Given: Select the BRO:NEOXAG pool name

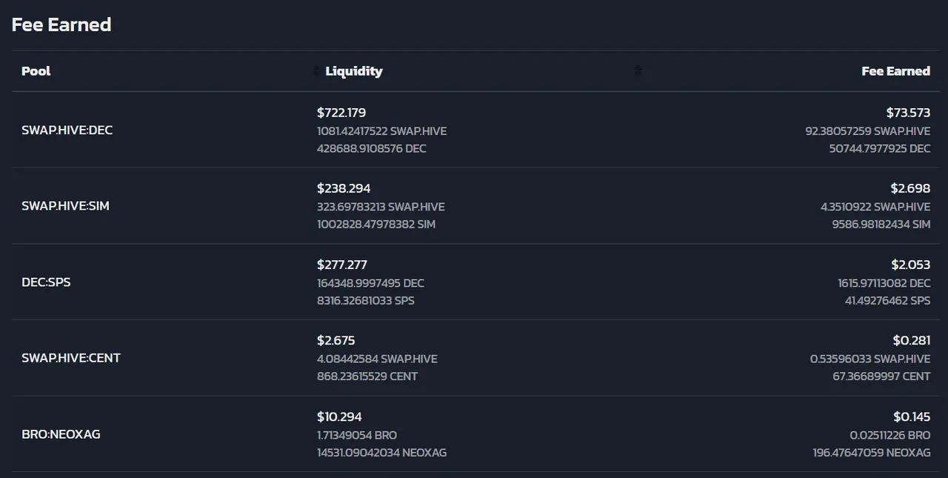Looking at the screenshot, I should (x=61, y=434).
